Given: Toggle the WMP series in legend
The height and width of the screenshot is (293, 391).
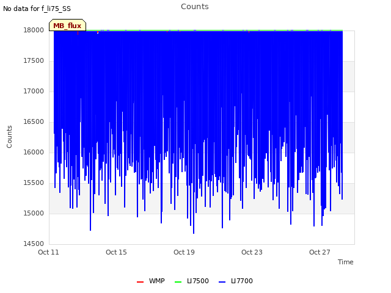Looking at the screenshot, I should coord(151,281).
